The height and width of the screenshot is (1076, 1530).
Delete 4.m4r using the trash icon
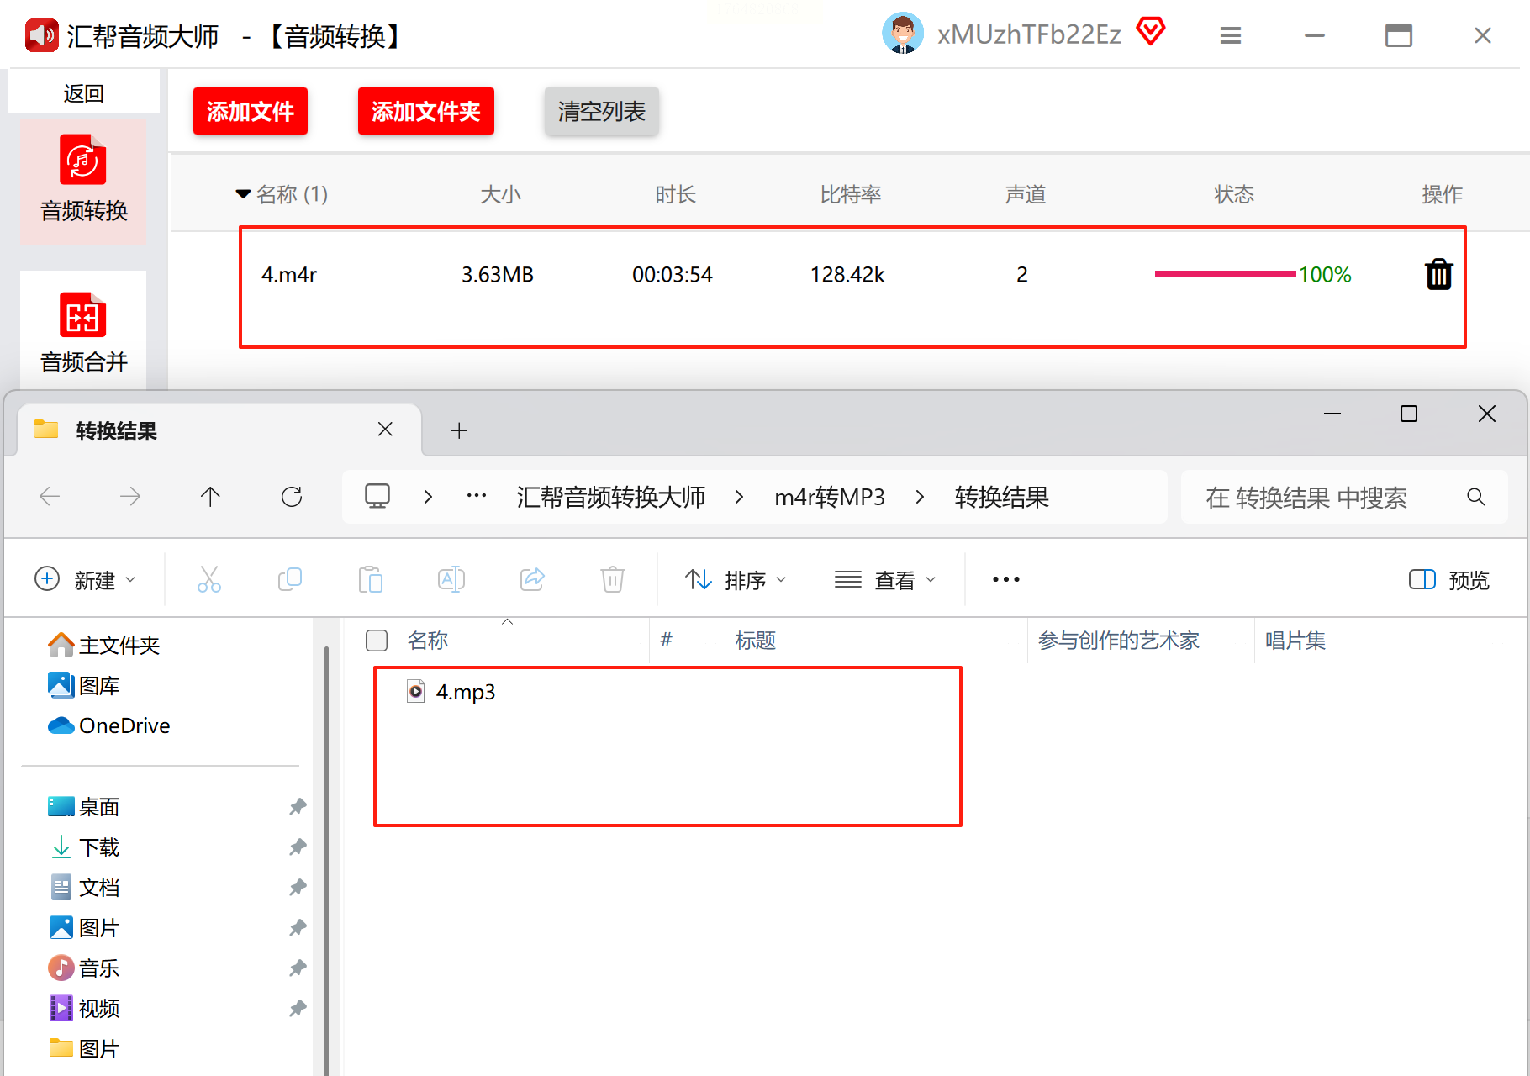pos(1438,275)
